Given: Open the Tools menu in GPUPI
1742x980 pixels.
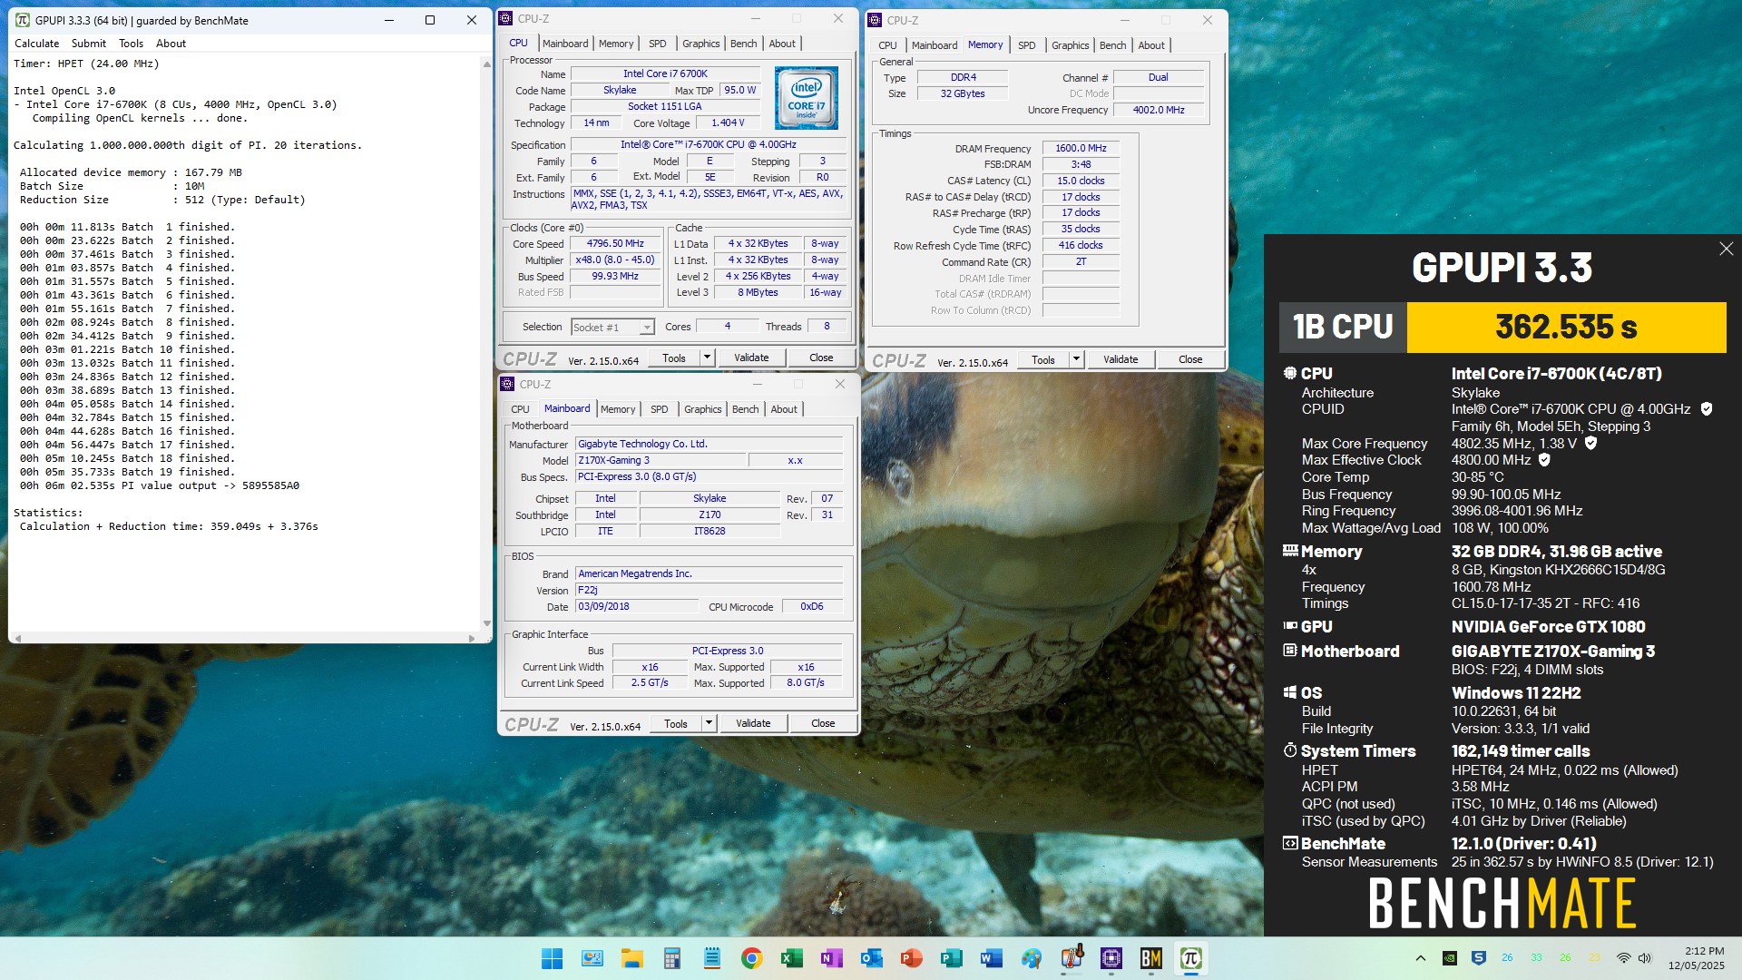Looking at the screenshot, I should click(x=131, y=44).
